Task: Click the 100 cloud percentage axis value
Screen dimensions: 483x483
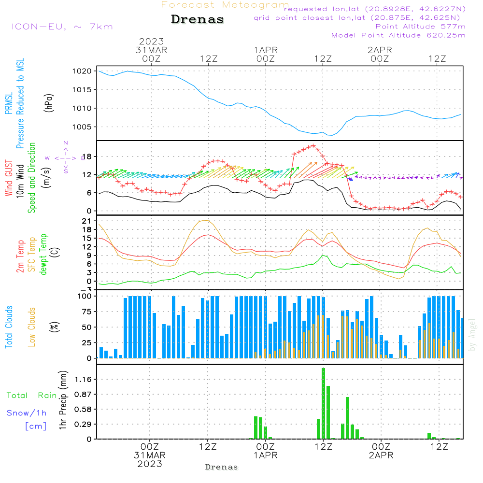Action: coord(85,296)
